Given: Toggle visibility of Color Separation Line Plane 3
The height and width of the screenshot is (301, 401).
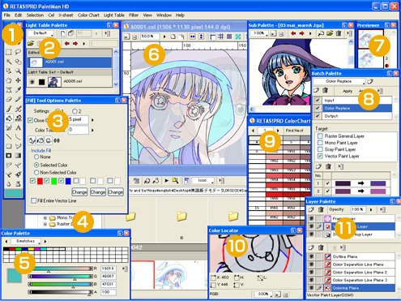Looking at the screenshot, I should [x=311, y=280].
